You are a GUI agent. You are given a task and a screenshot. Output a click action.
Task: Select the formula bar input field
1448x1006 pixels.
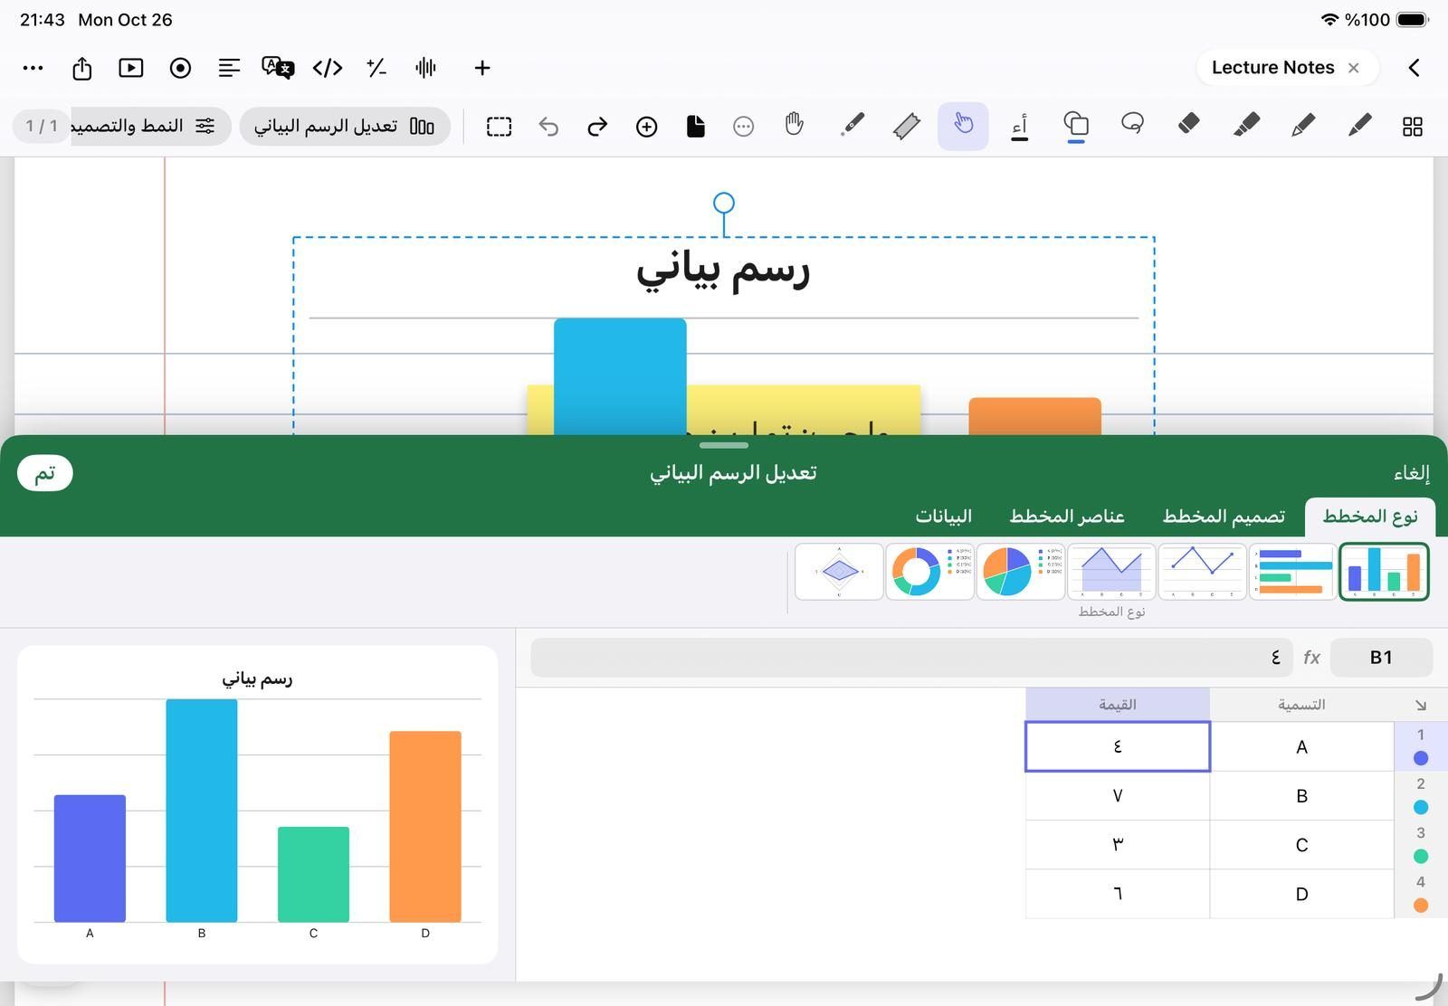pos(911,658)
